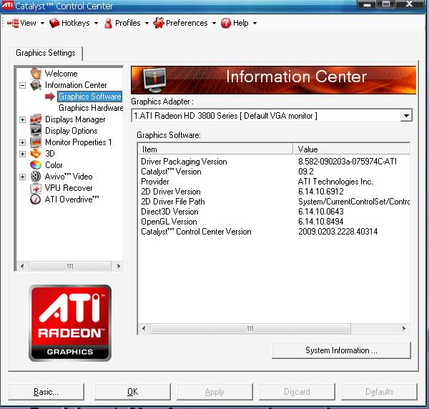
Task: Confirm with the OK button
Action: (x=132, y=392)
